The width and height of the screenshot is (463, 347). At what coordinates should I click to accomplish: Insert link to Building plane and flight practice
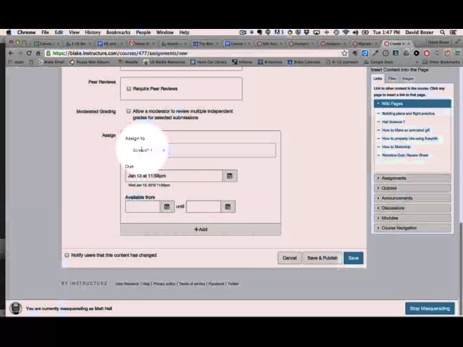[408, 113]
